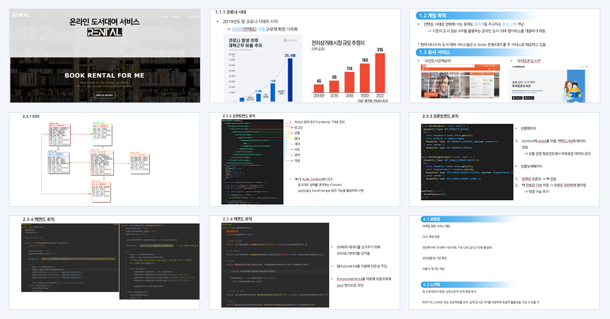The height and width of the screenshot is (319, 610).
Task: Open the 국민도서관책꽂이 website screenshot
Action: pyautogui.click(x=460, y=81)
